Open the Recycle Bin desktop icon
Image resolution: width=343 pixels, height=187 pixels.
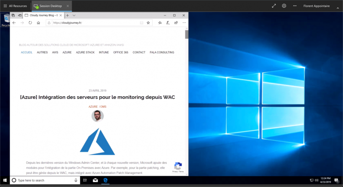[x=6, y=20]
